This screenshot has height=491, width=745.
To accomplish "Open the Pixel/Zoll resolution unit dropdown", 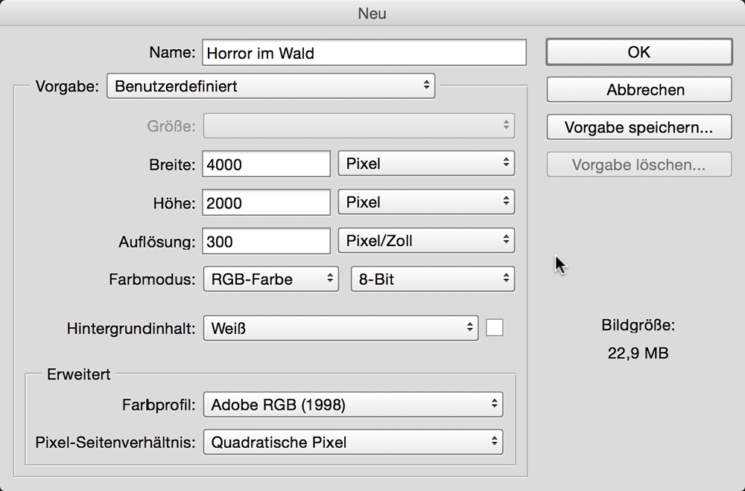I will click(426, 241).
